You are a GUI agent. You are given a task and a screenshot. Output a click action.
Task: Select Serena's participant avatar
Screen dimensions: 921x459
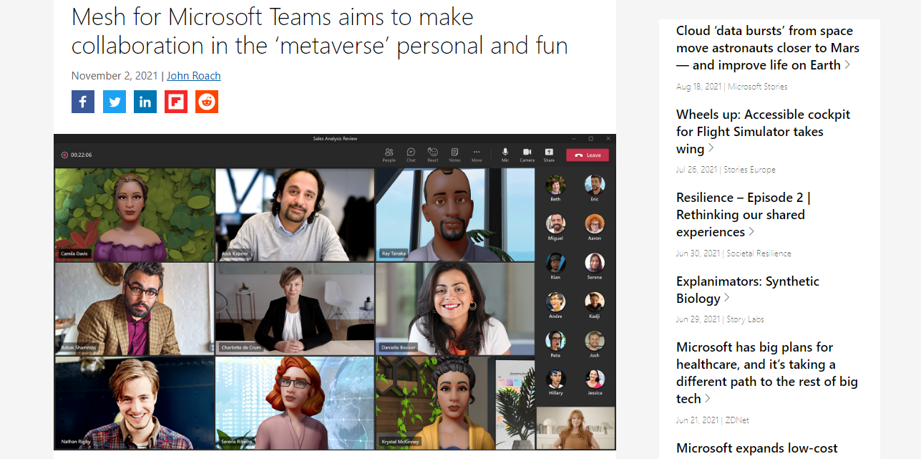click(x=595, y=263)
